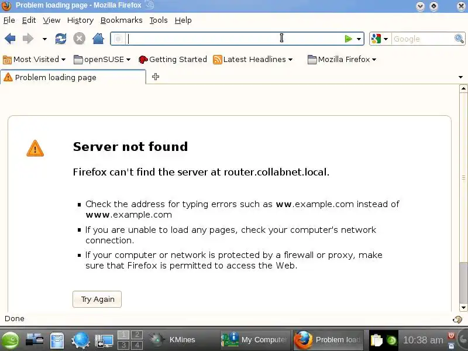Viewport: 468px width, 351px height.
Task: Click the site identity icon in address bar
Action: tap(119, 39)
